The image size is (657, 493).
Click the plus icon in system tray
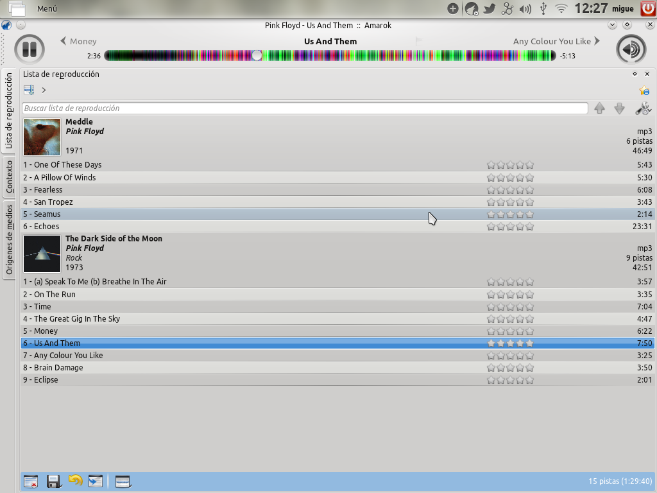[x=452, y=8]
